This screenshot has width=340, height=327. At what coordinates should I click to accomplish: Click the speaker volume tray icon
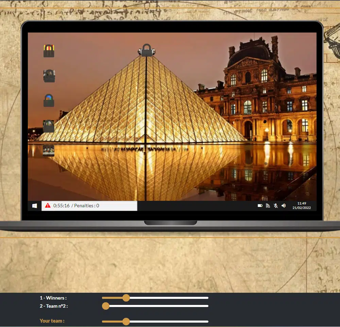pyautogui.click(x=284, y=206)
